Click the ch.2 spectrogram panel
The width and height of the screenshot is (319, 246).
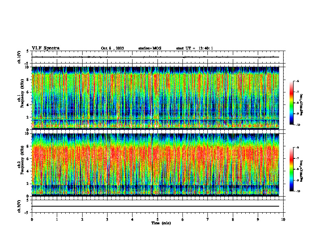(155, 165)
